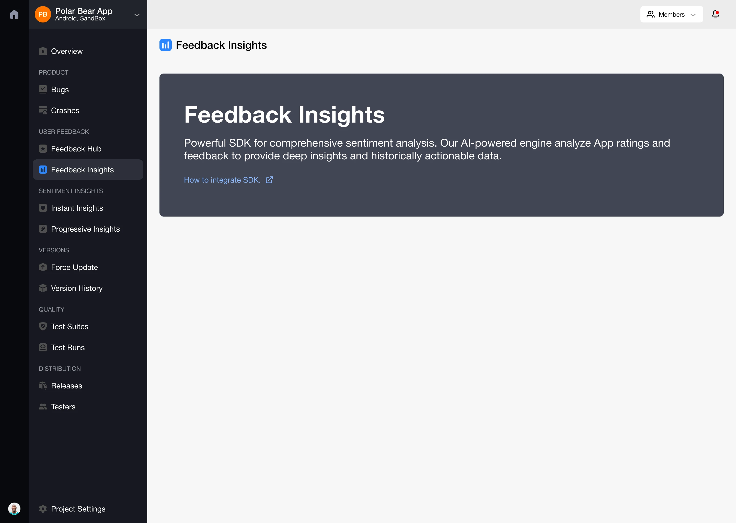The height and width of the screenshot is (523, 736).
Task: Open Progressive Insights in the sidebar
Action: 85,229
